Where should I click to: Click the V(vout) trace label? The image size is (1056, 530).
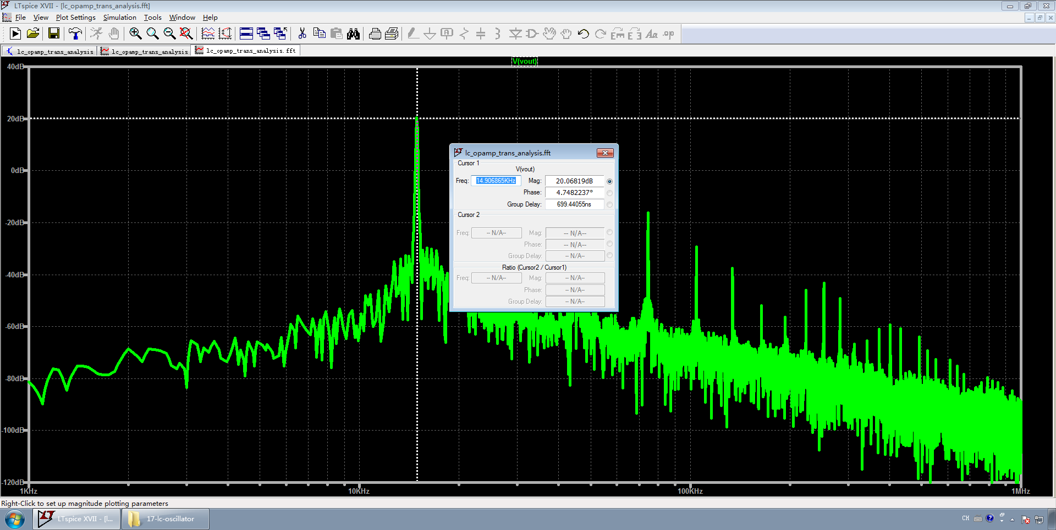(524, 61)
